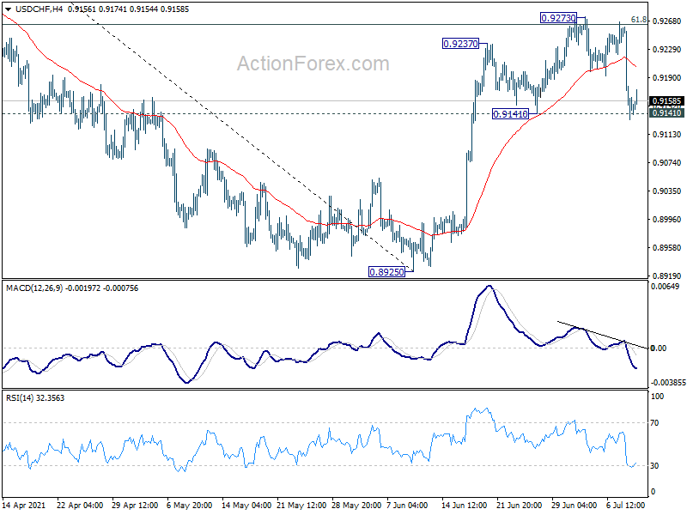
Task: Click the 0.91900 price axis value
Action: 667,78
